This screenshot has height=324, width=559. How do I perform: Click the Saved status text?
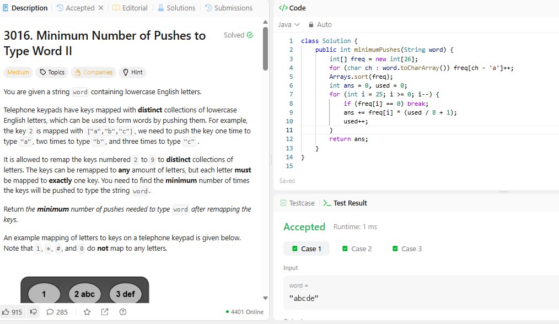[x=287, y=181]
